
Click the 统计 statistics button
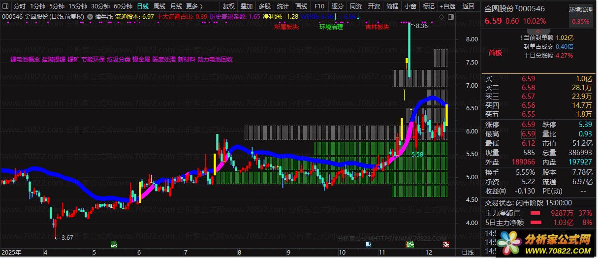tap(283, 6)
